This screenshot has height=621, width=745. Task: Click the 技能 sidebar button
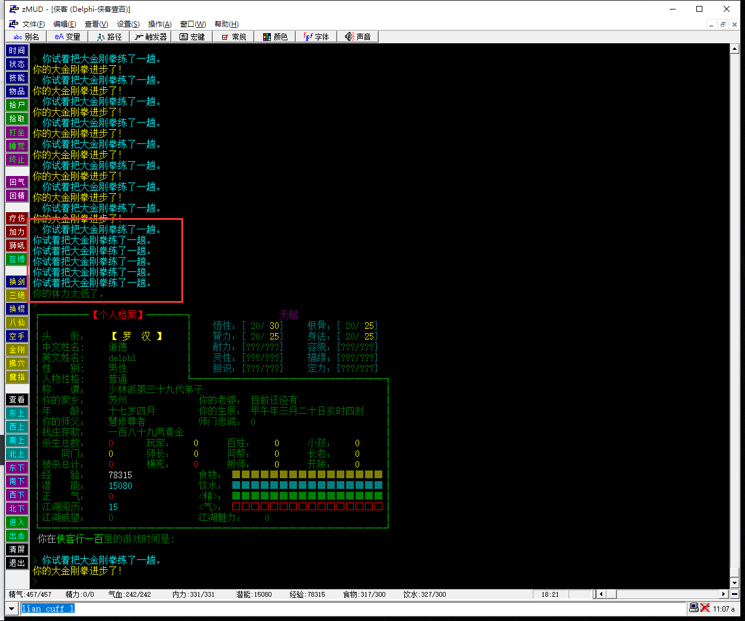[x=17, y=78]
